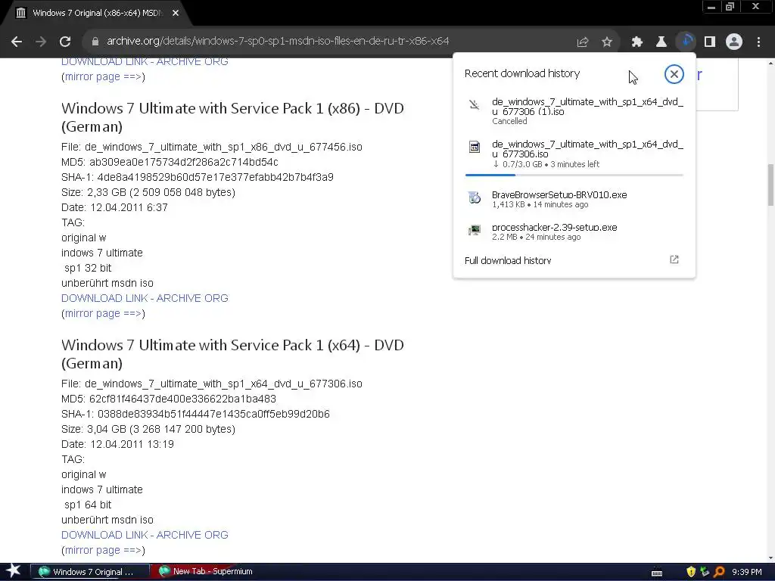This screenshot has height=581, width=775.
Task: Open the user profile avatar
Action: [734, 42]
